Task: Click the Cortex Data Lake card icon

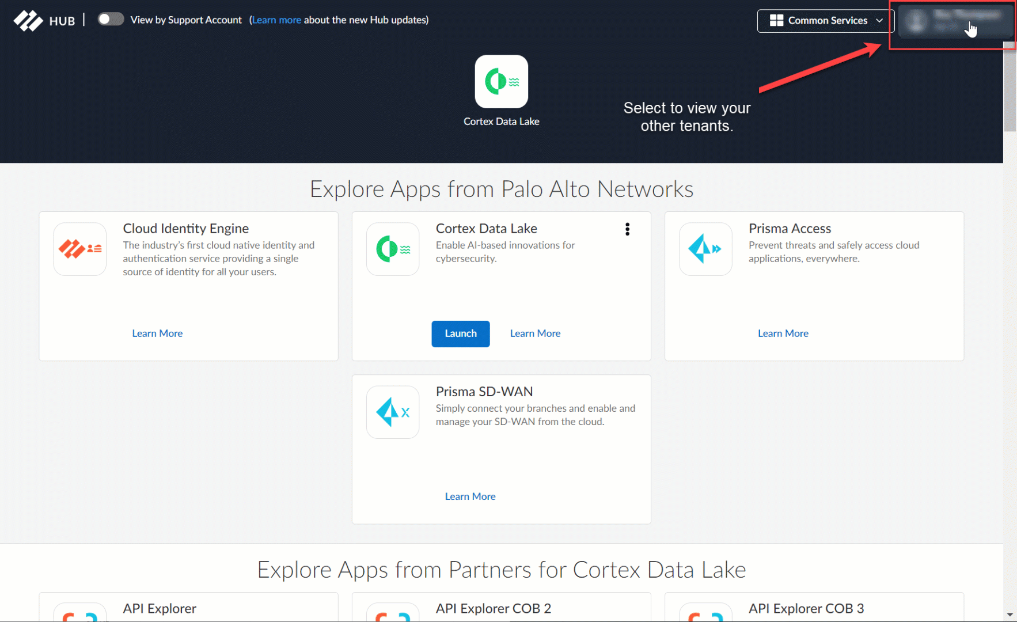Action: coord(393,249)
